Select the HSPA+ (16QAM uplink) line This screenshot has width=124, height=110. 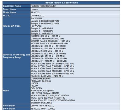(42, 91)
